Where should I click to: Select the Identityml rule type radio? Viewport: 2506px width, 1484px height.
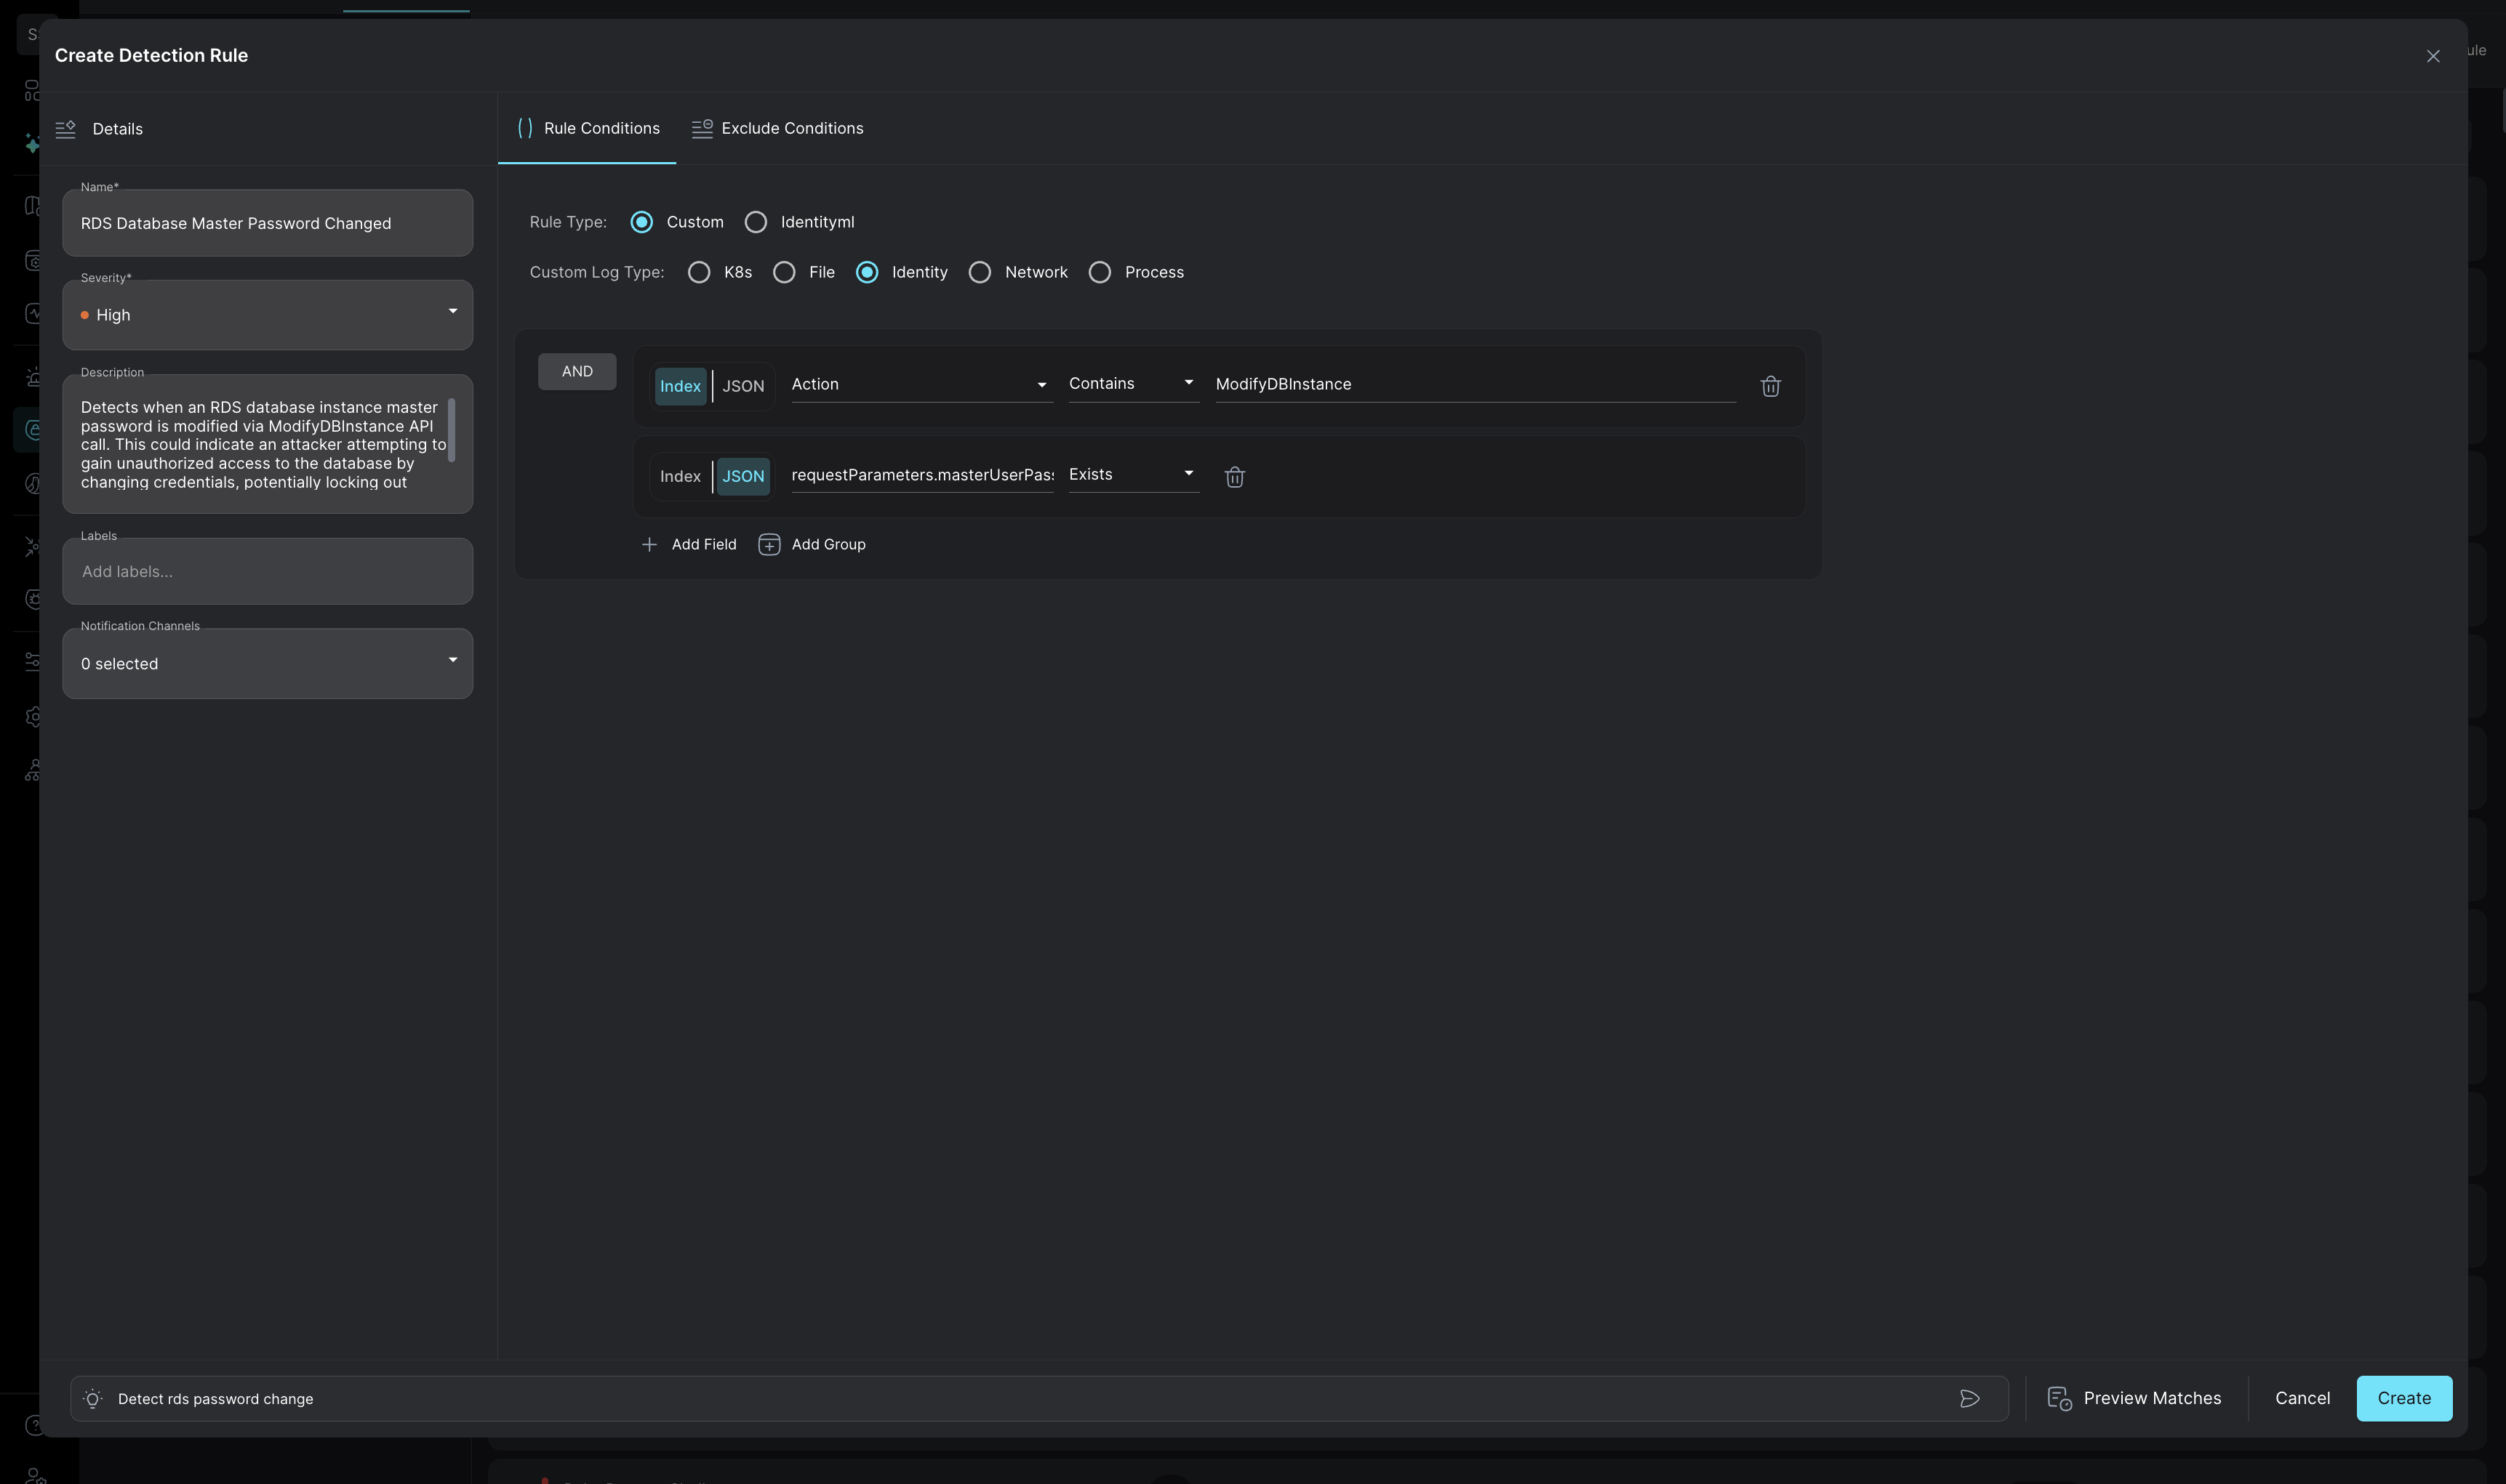(x=756, y=222)
